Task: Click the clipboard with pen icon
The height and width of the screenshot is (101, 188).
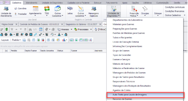Action: 17,35
